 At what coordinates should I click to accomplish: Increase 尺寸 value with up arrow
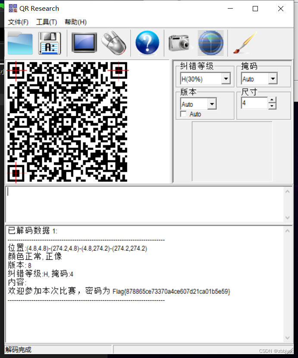click(x=272, y=100)
